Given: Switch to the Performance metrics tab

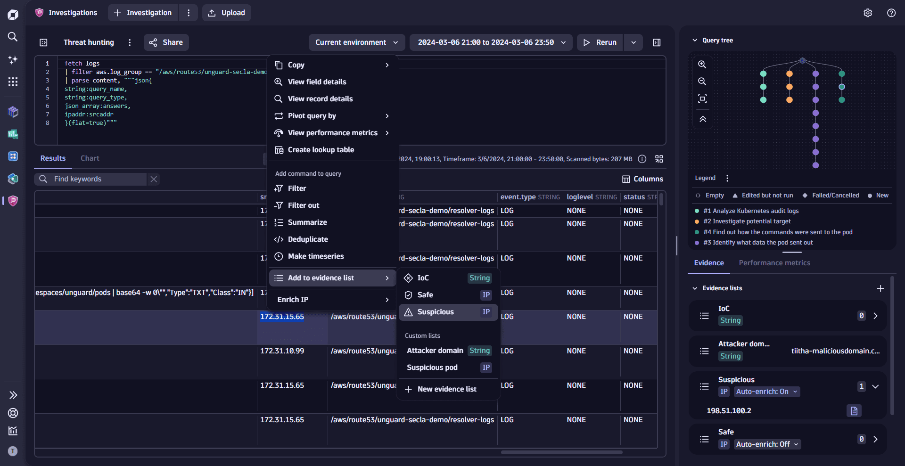Looking at the screenshot, I should 774,263.
